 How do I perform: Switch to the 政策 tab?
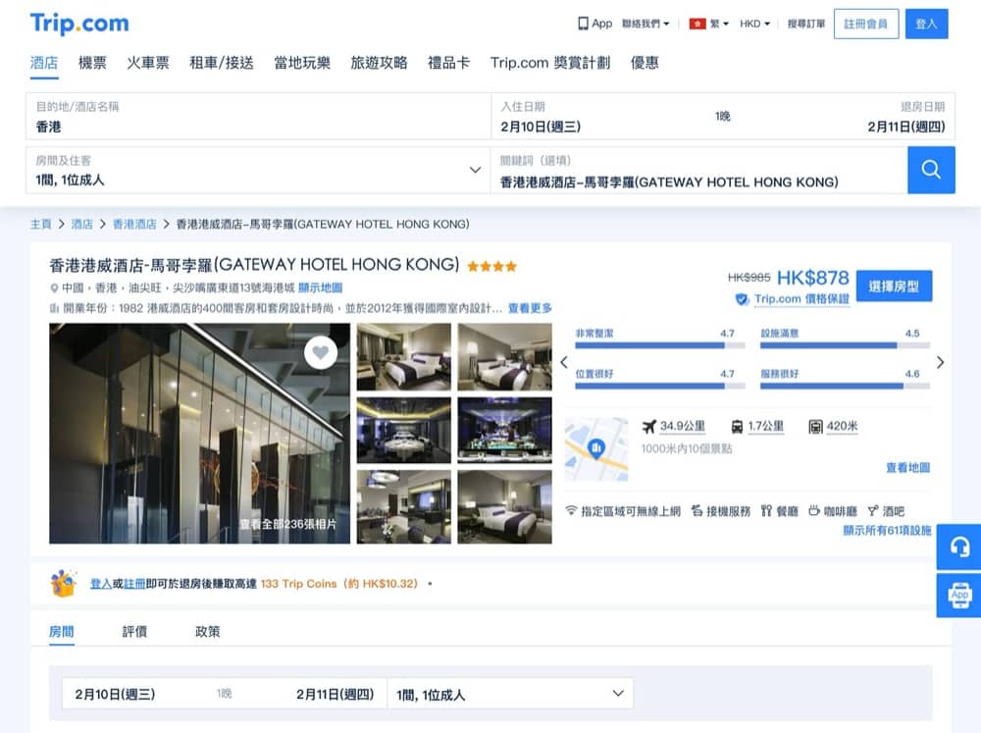click(x=208, y=631)
